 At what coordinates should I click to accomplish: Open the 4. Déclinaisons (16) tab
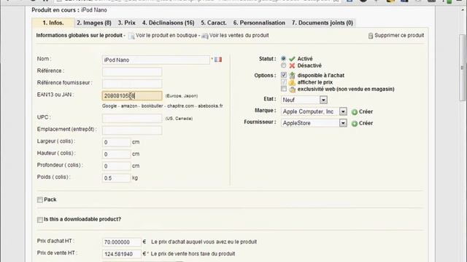pyautogui.click(x=169, y=23)
